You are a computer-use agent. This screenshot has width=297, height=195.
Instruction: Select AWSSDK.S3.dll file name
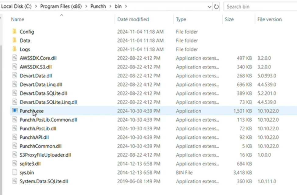(x=36, y=67)
